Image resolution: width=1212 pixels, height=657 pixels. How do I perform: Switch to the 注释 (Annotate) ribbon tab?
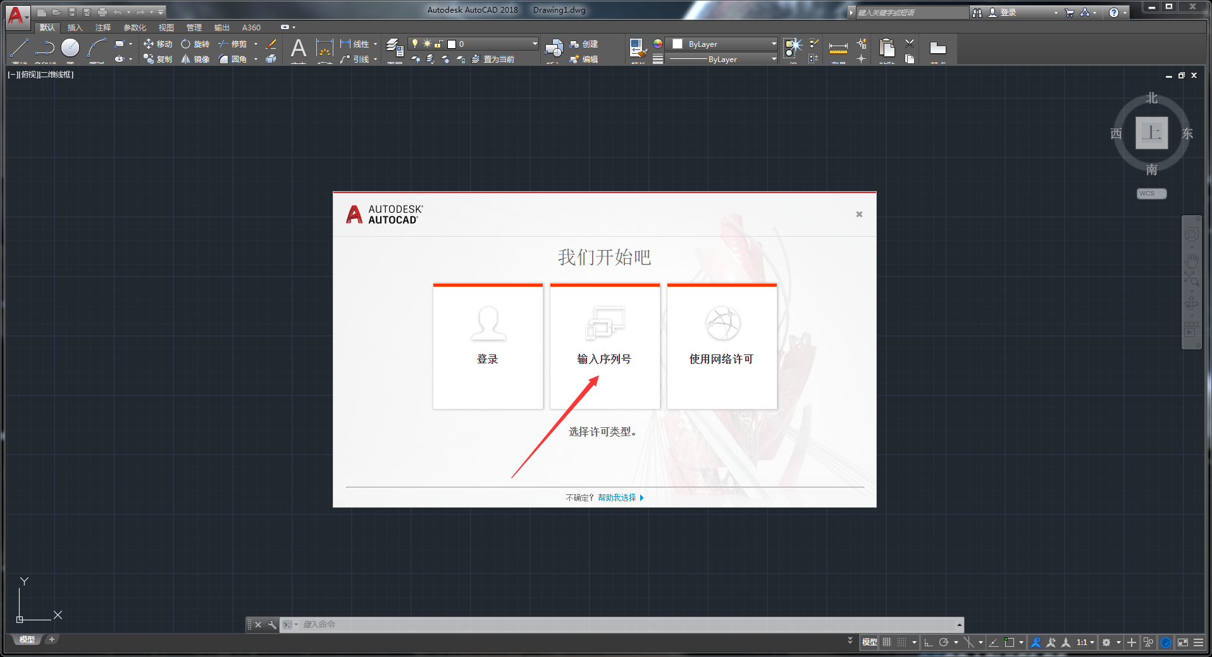pos(102,27)
